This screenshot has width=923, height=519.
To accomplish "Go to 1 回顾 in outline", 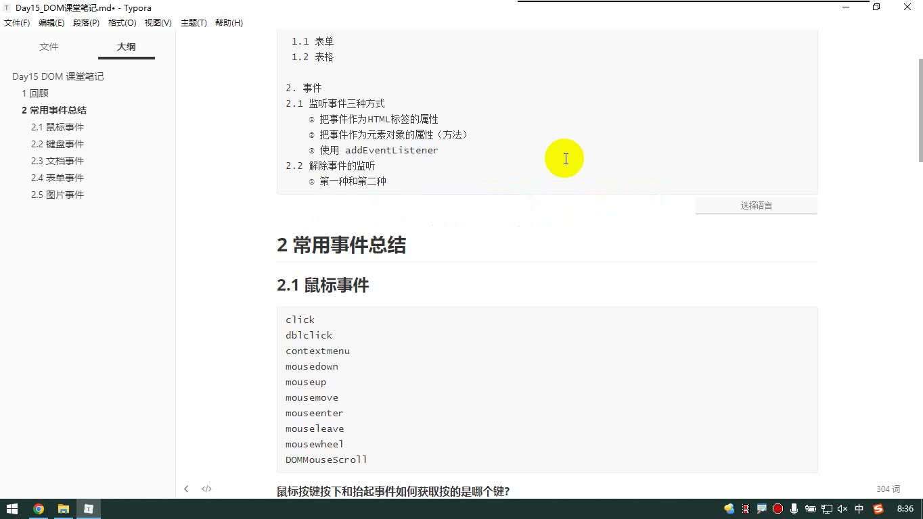I will [x=35, y=93].
